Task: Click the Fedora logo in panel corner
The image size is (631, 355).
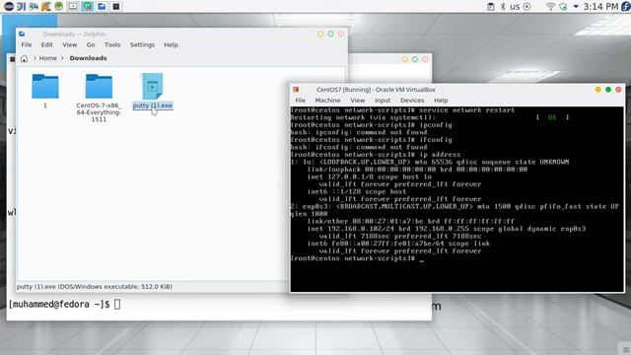Action: click(626, 7)
